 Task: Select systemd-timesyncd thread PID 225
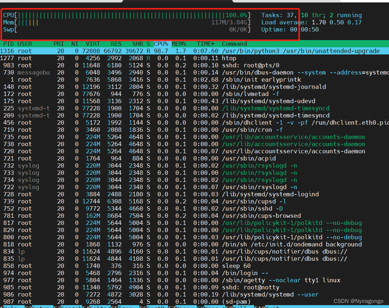194,109
